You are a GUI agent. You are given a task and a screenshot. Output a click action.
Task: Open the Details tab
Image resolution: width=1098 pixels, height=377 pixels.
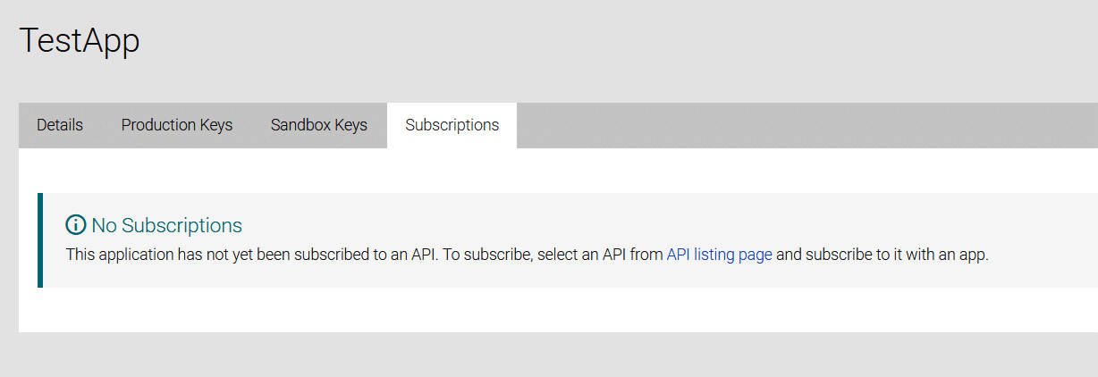click(x=60, y=125)
